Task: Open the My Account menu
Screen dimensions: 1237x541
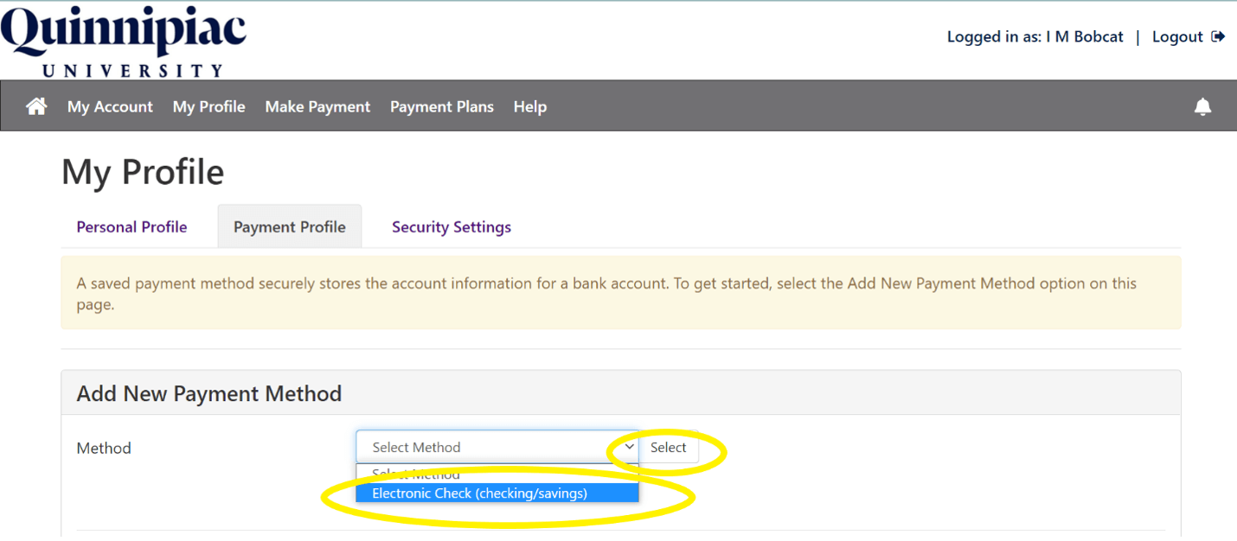Action: [x=110, y=105]
